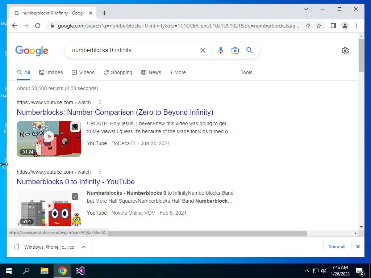The width and height of the screenshot is (371, 278).
Task: Select the All results tab
Action: coord(24,72)
